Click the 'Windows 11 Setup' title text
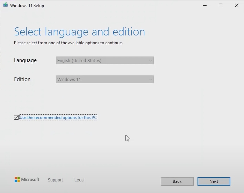The width and height of the screenshot is (244, 193). (27, 6)
